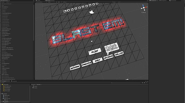Select the UI folder under Resources
This screenshot has width=185, height=103.
[x=6, y=100]
